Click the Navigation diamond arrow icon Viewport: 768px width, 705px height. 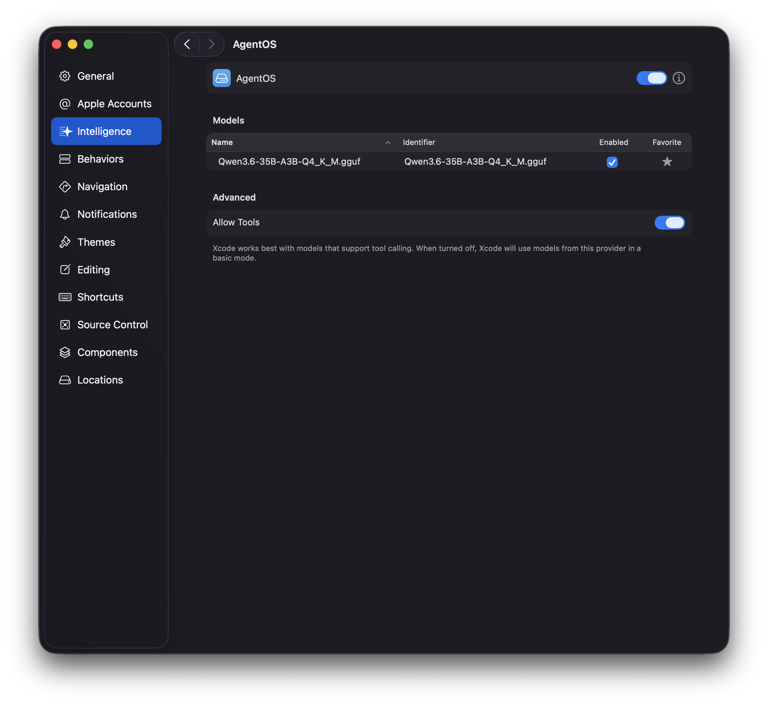click(x=65, y=186)
